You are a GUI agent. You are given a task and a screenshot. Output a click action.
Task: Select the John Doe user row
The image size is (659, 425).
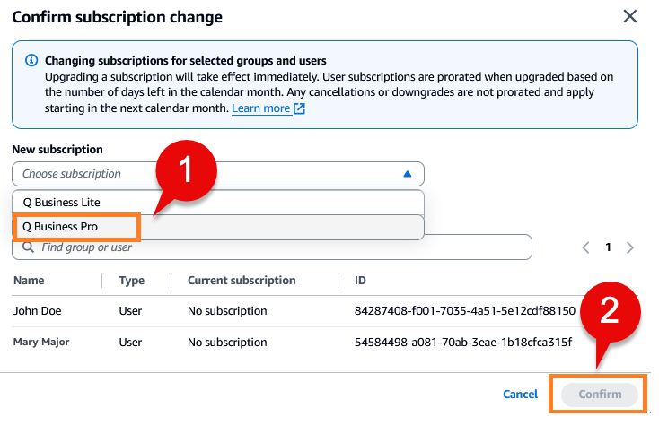[x=36, y=311]
